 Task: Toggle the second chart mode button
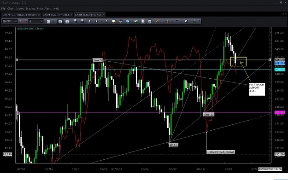(x=67, y=22)
